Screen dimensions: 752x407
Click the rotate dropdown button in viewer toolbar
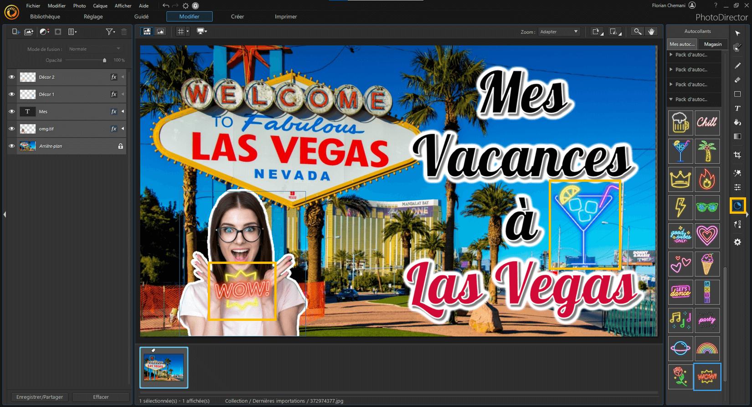click(x=597, y=31)
